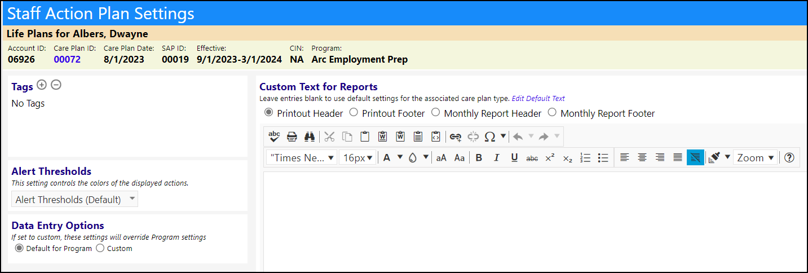
Task: Click the SAP ID value 00019
Action: (175, 59)
